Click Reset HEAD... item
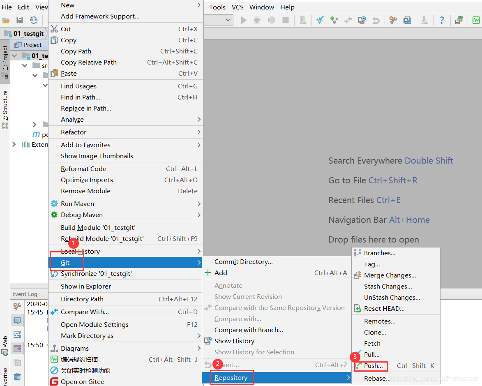The width and height of the screenshot is (482, 386). [x=396, y=308]
